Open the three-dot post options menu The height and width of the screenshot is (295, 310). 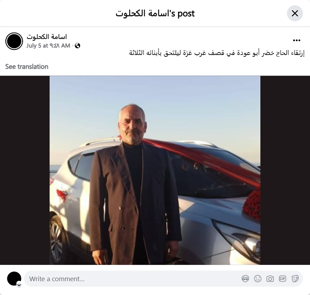coord(297,40)
